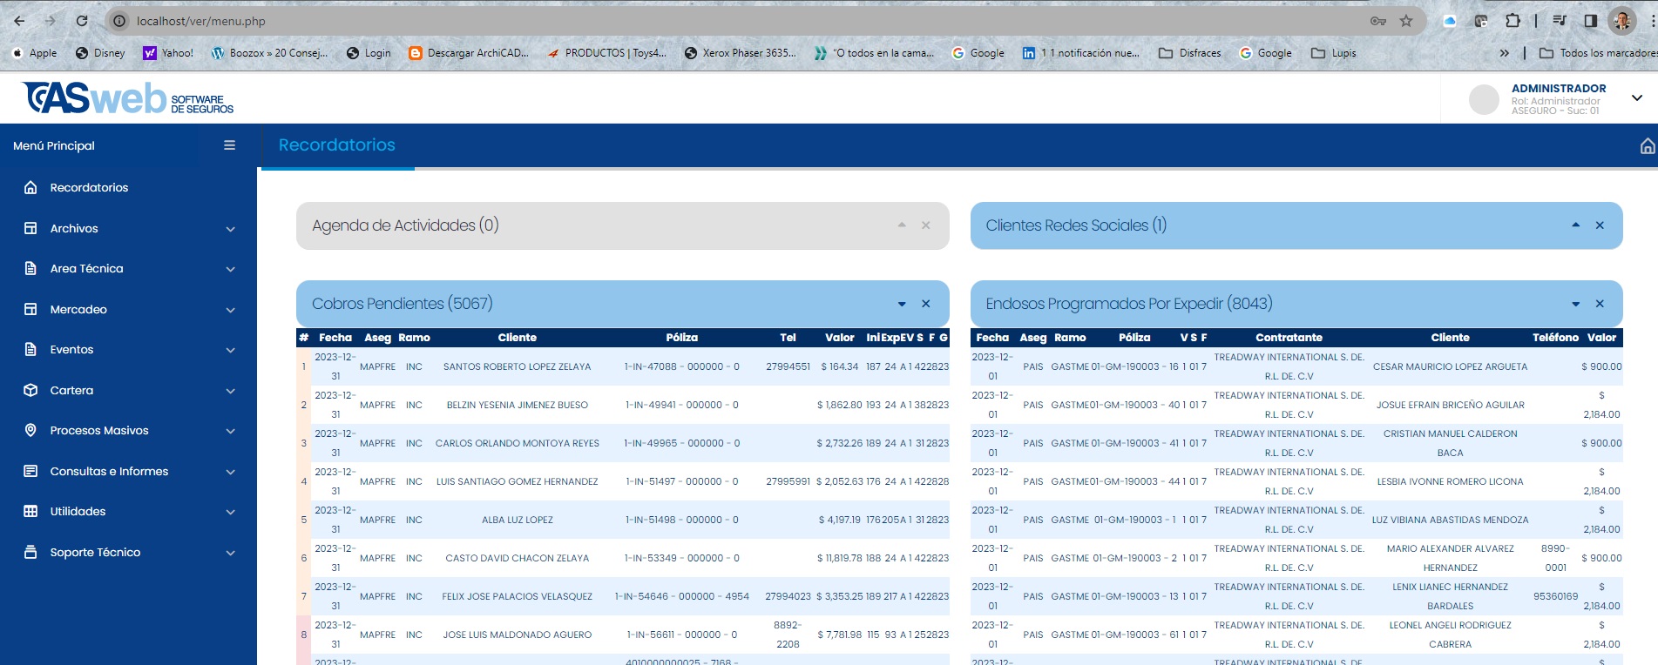The width and height of the screenshot is (1658, 665).
Task: Click the browser address bar
Action: (697, 21)
